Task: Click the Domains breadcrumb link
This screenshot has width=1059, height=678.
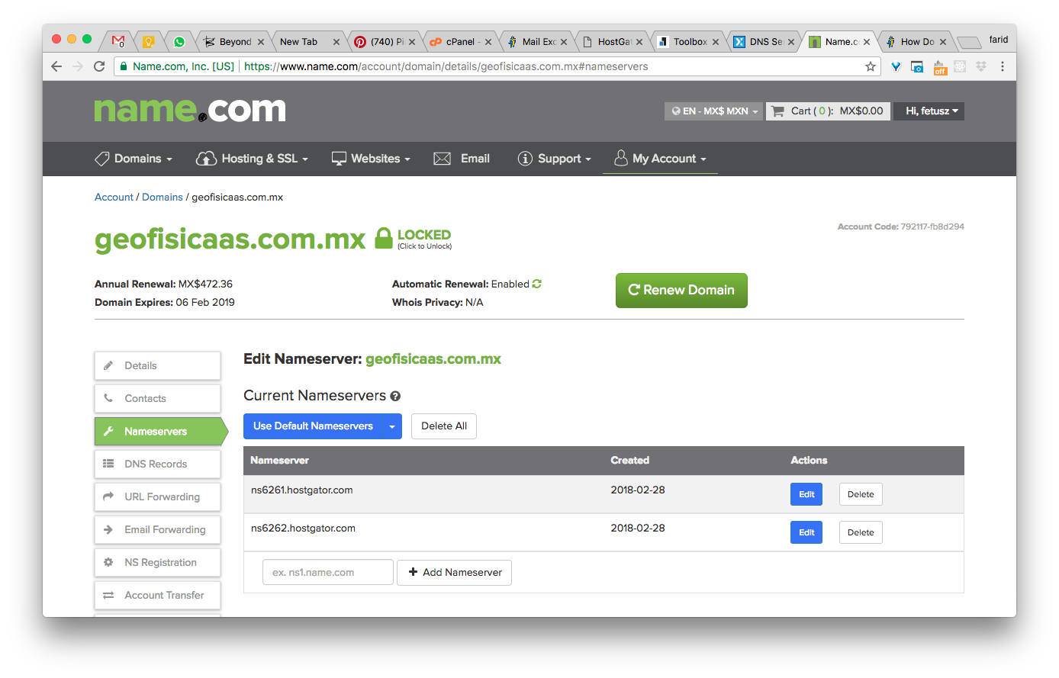Action: pyautogui.click(x=163, y=198)
